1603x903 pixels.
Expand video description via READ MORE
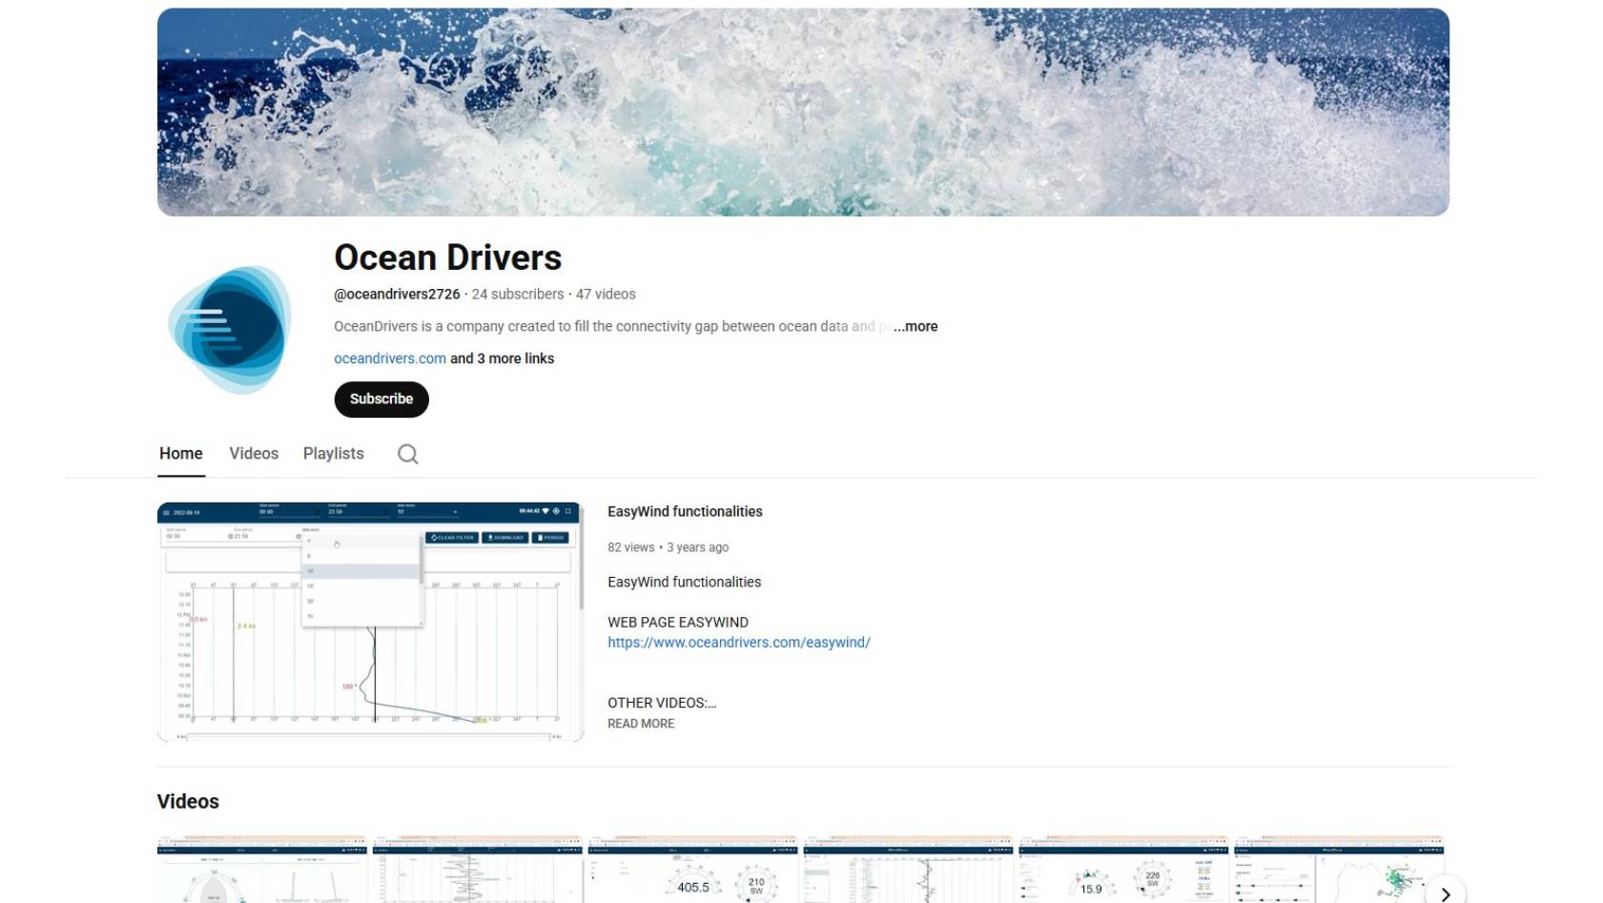pos(641,724)
